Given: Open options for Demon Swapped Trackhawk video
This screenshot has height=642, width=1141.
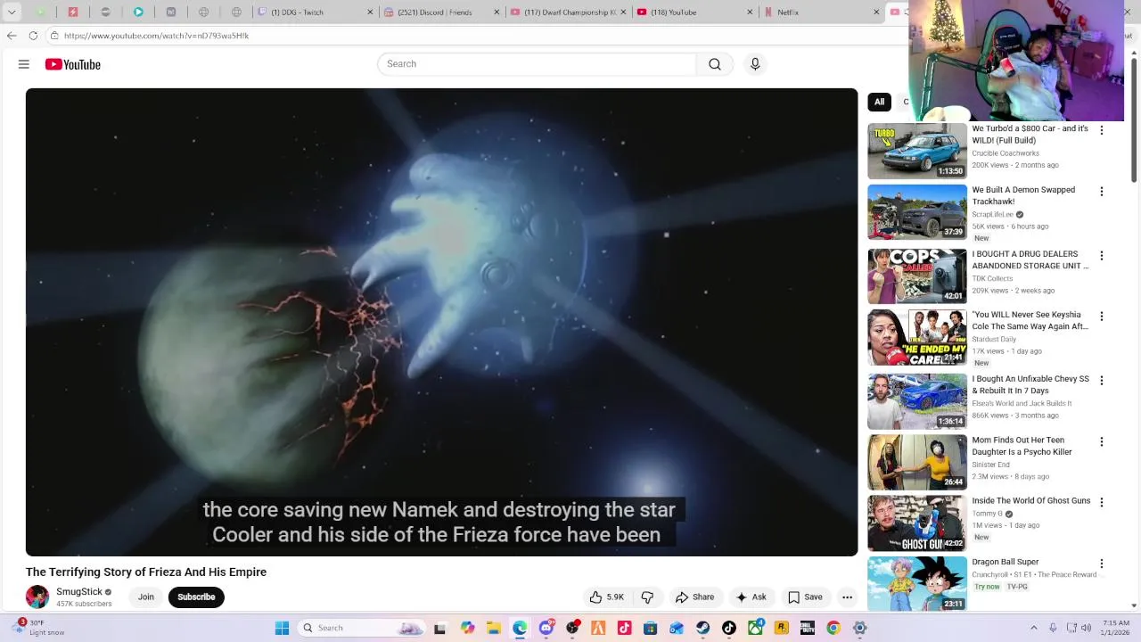Looking at the screenshot, I should [x=1102, y=192].
